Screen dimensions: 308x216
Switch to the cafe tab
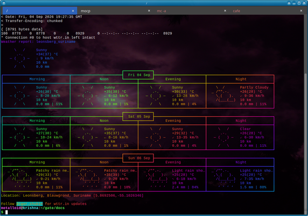[265, 11]
